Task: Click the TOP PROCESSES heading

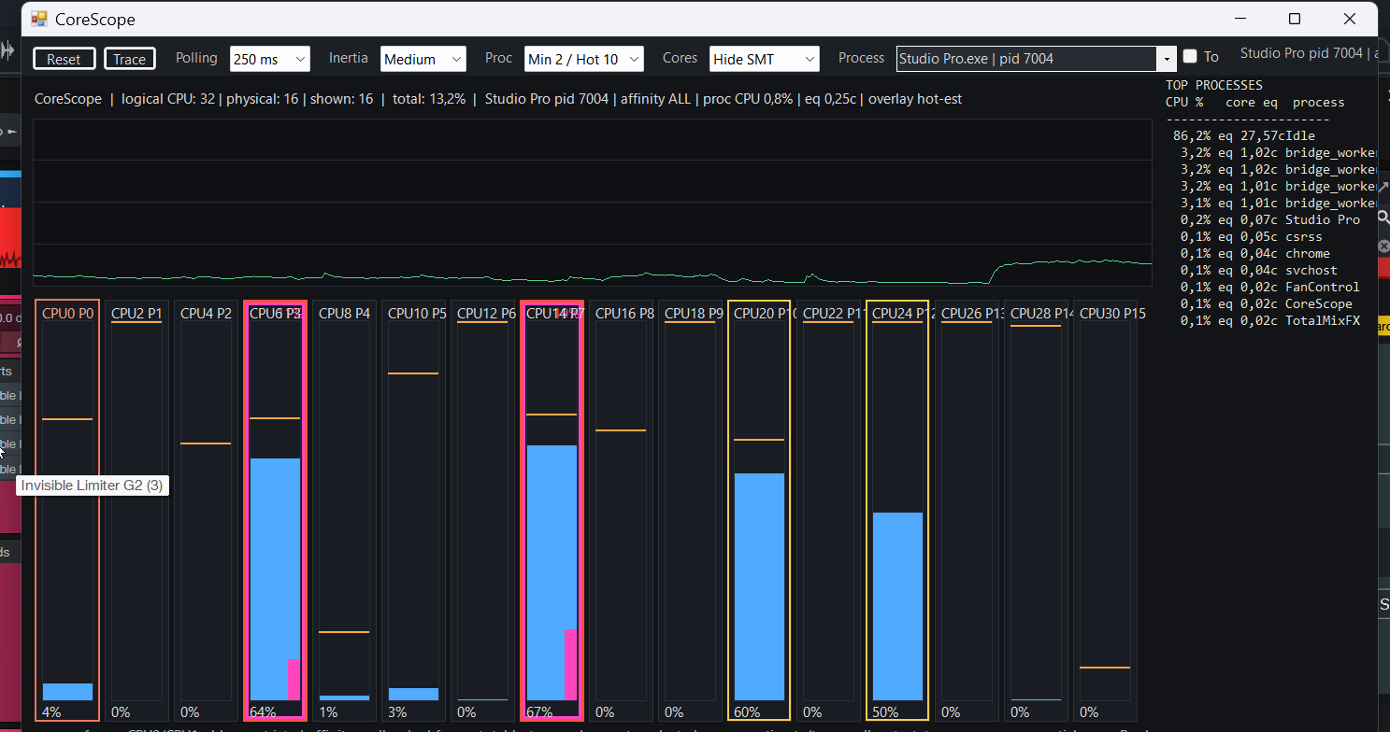Action: 1213,85
